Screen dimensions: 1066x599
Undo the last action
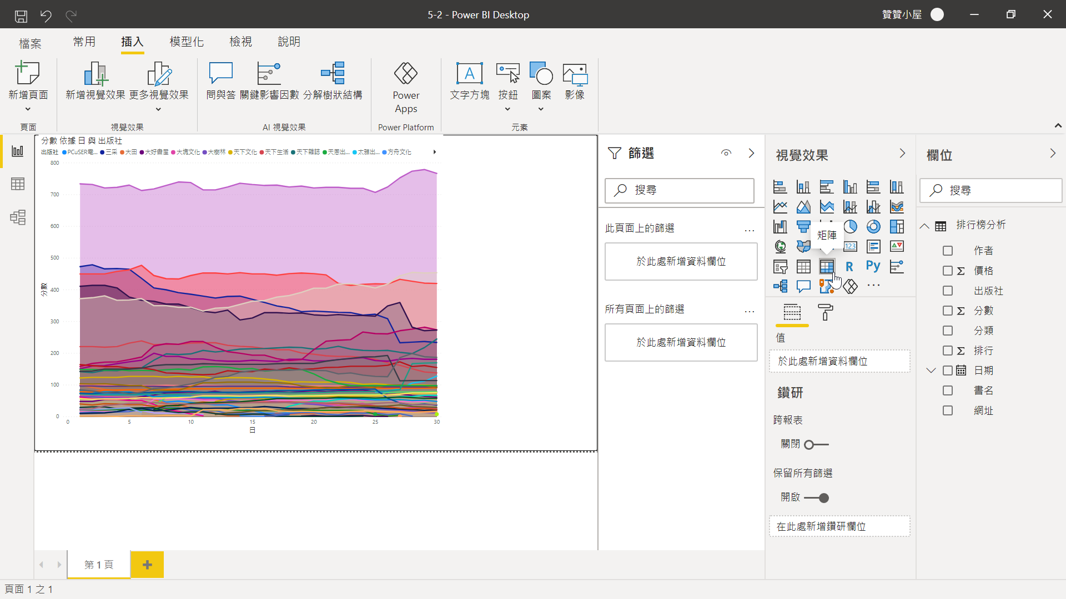tap(46, 16)
